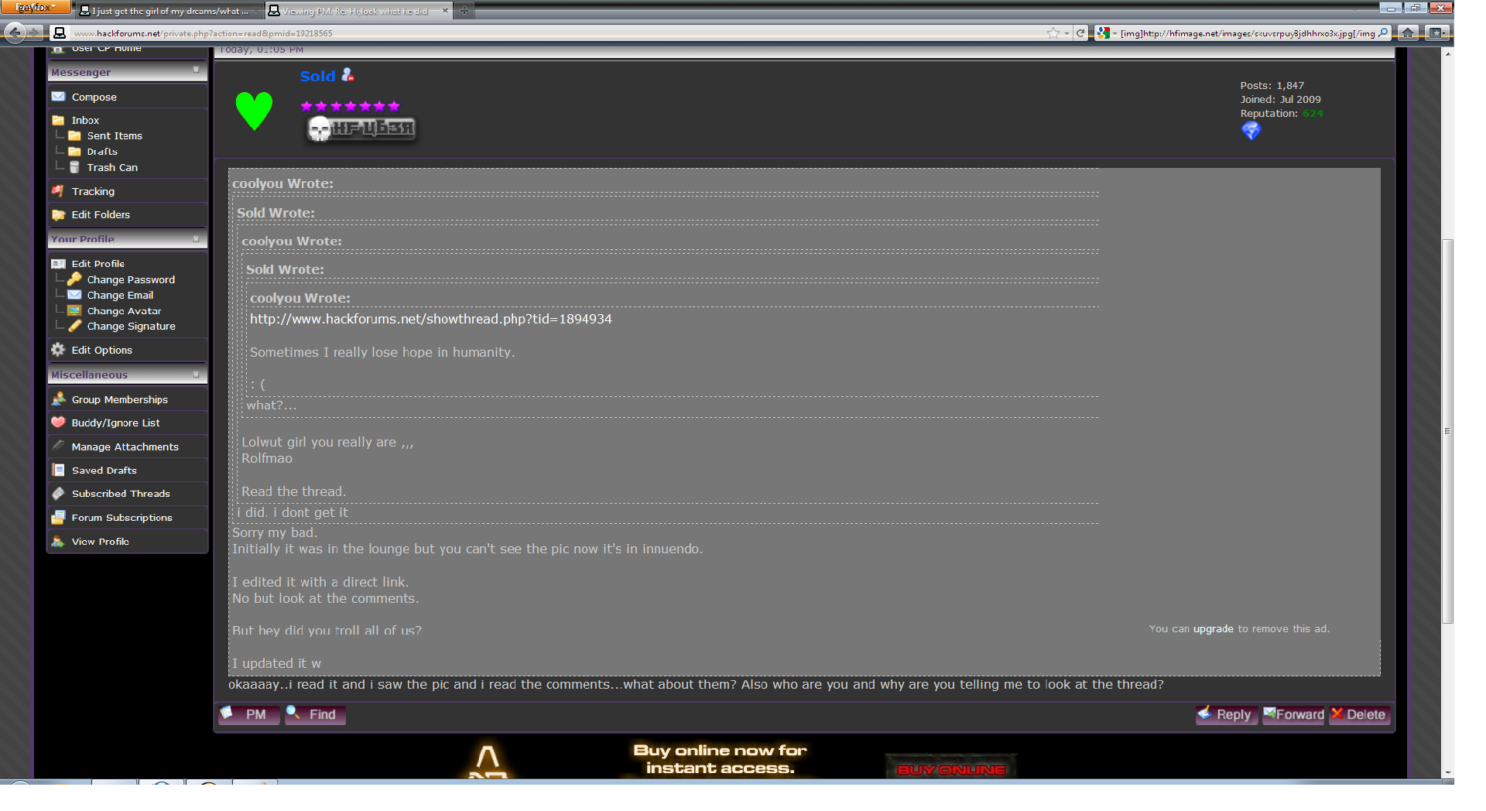Collapse the Miscellaneous panel section
This screenshot has height=811, width=1486.
(196, 375)
